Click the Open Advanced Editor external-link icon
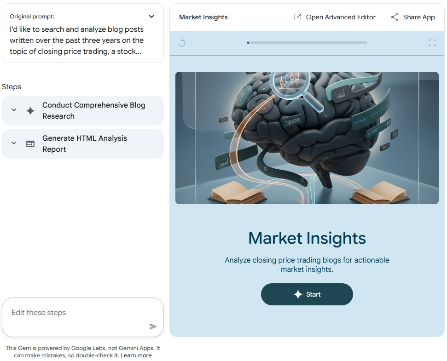Image resolution: width=447 pixels, height=361 pixels. tap(298, 17)
